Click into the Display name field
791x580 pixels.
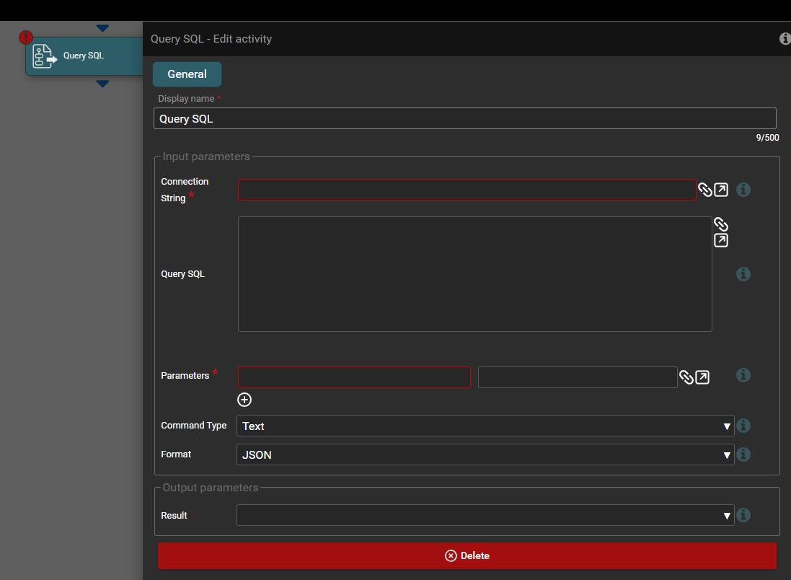pyautogui.click(x=464, y=118)
